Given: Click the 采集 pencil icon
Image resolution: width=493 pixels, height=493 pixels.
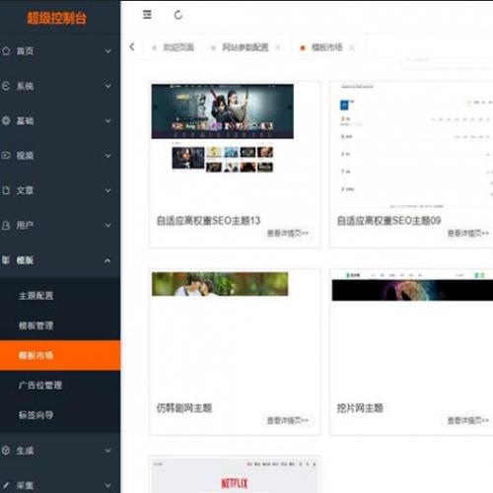Looking at the screenshot, I should pos(6,485).
